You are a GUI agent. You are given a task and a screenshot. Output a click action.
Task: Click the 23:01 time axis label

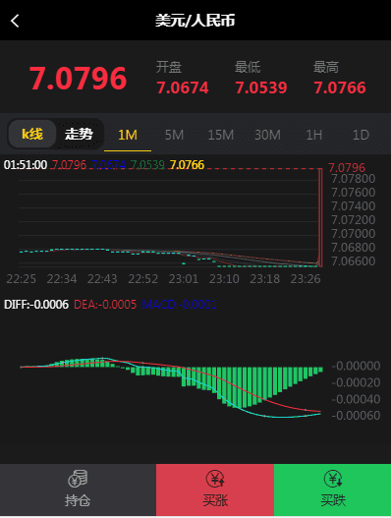coord(184,279)
